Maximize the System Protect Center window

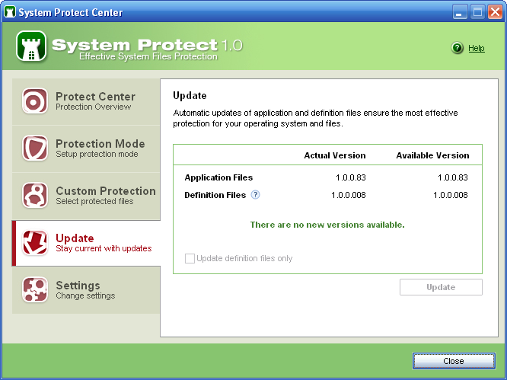pyautogui.click(x=477, y=12)
